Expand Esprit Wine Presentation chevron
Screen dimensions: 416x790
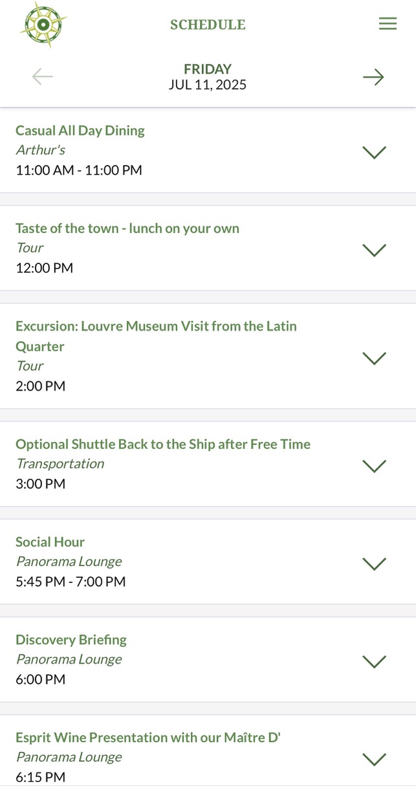click(x=375, y=759)
